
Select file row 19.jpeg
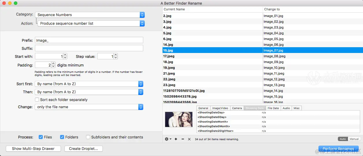pyautogui.click(x=263, y=68)
